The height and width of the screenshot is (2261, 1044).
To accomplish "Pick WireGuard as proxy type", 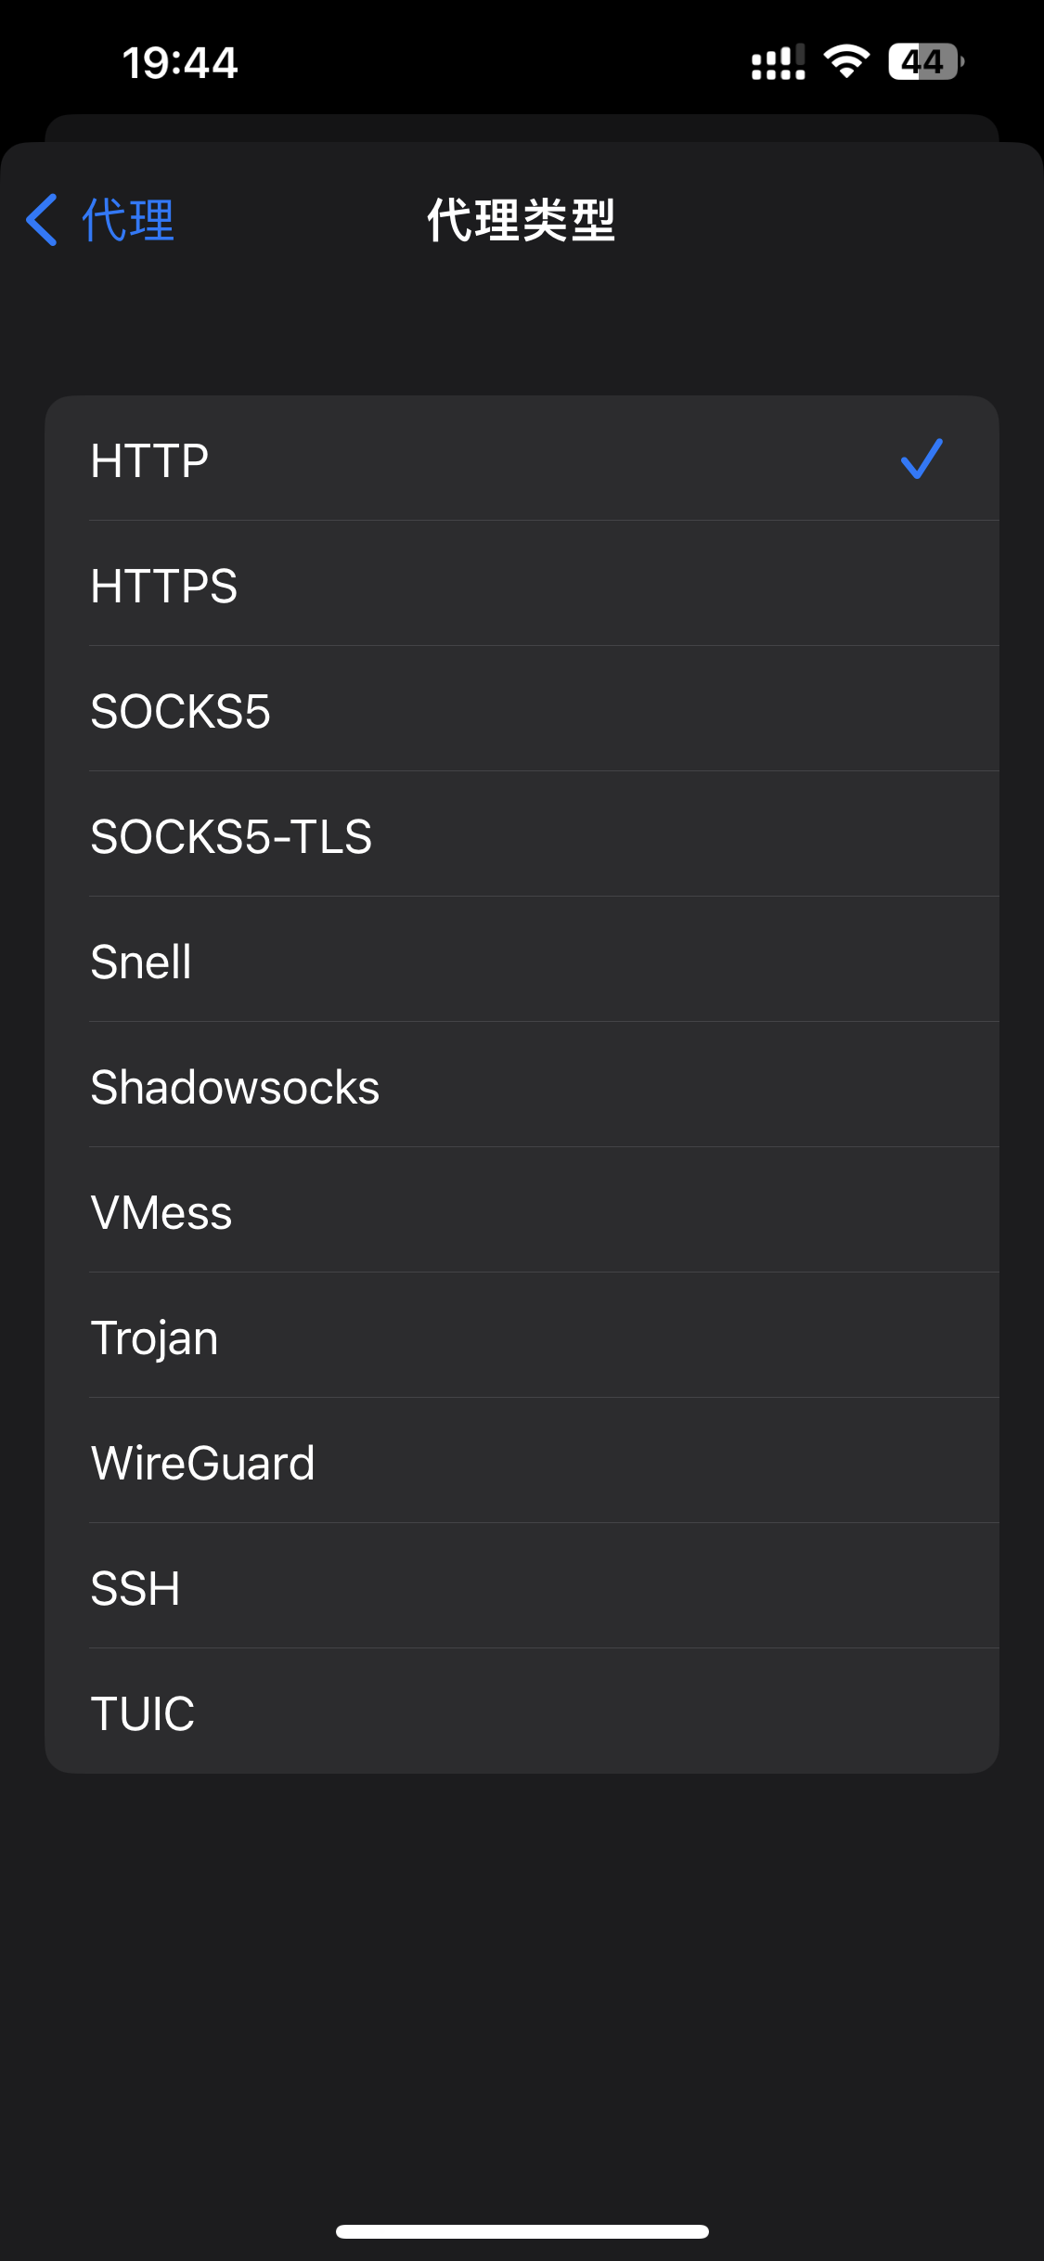I will 521,1462.
